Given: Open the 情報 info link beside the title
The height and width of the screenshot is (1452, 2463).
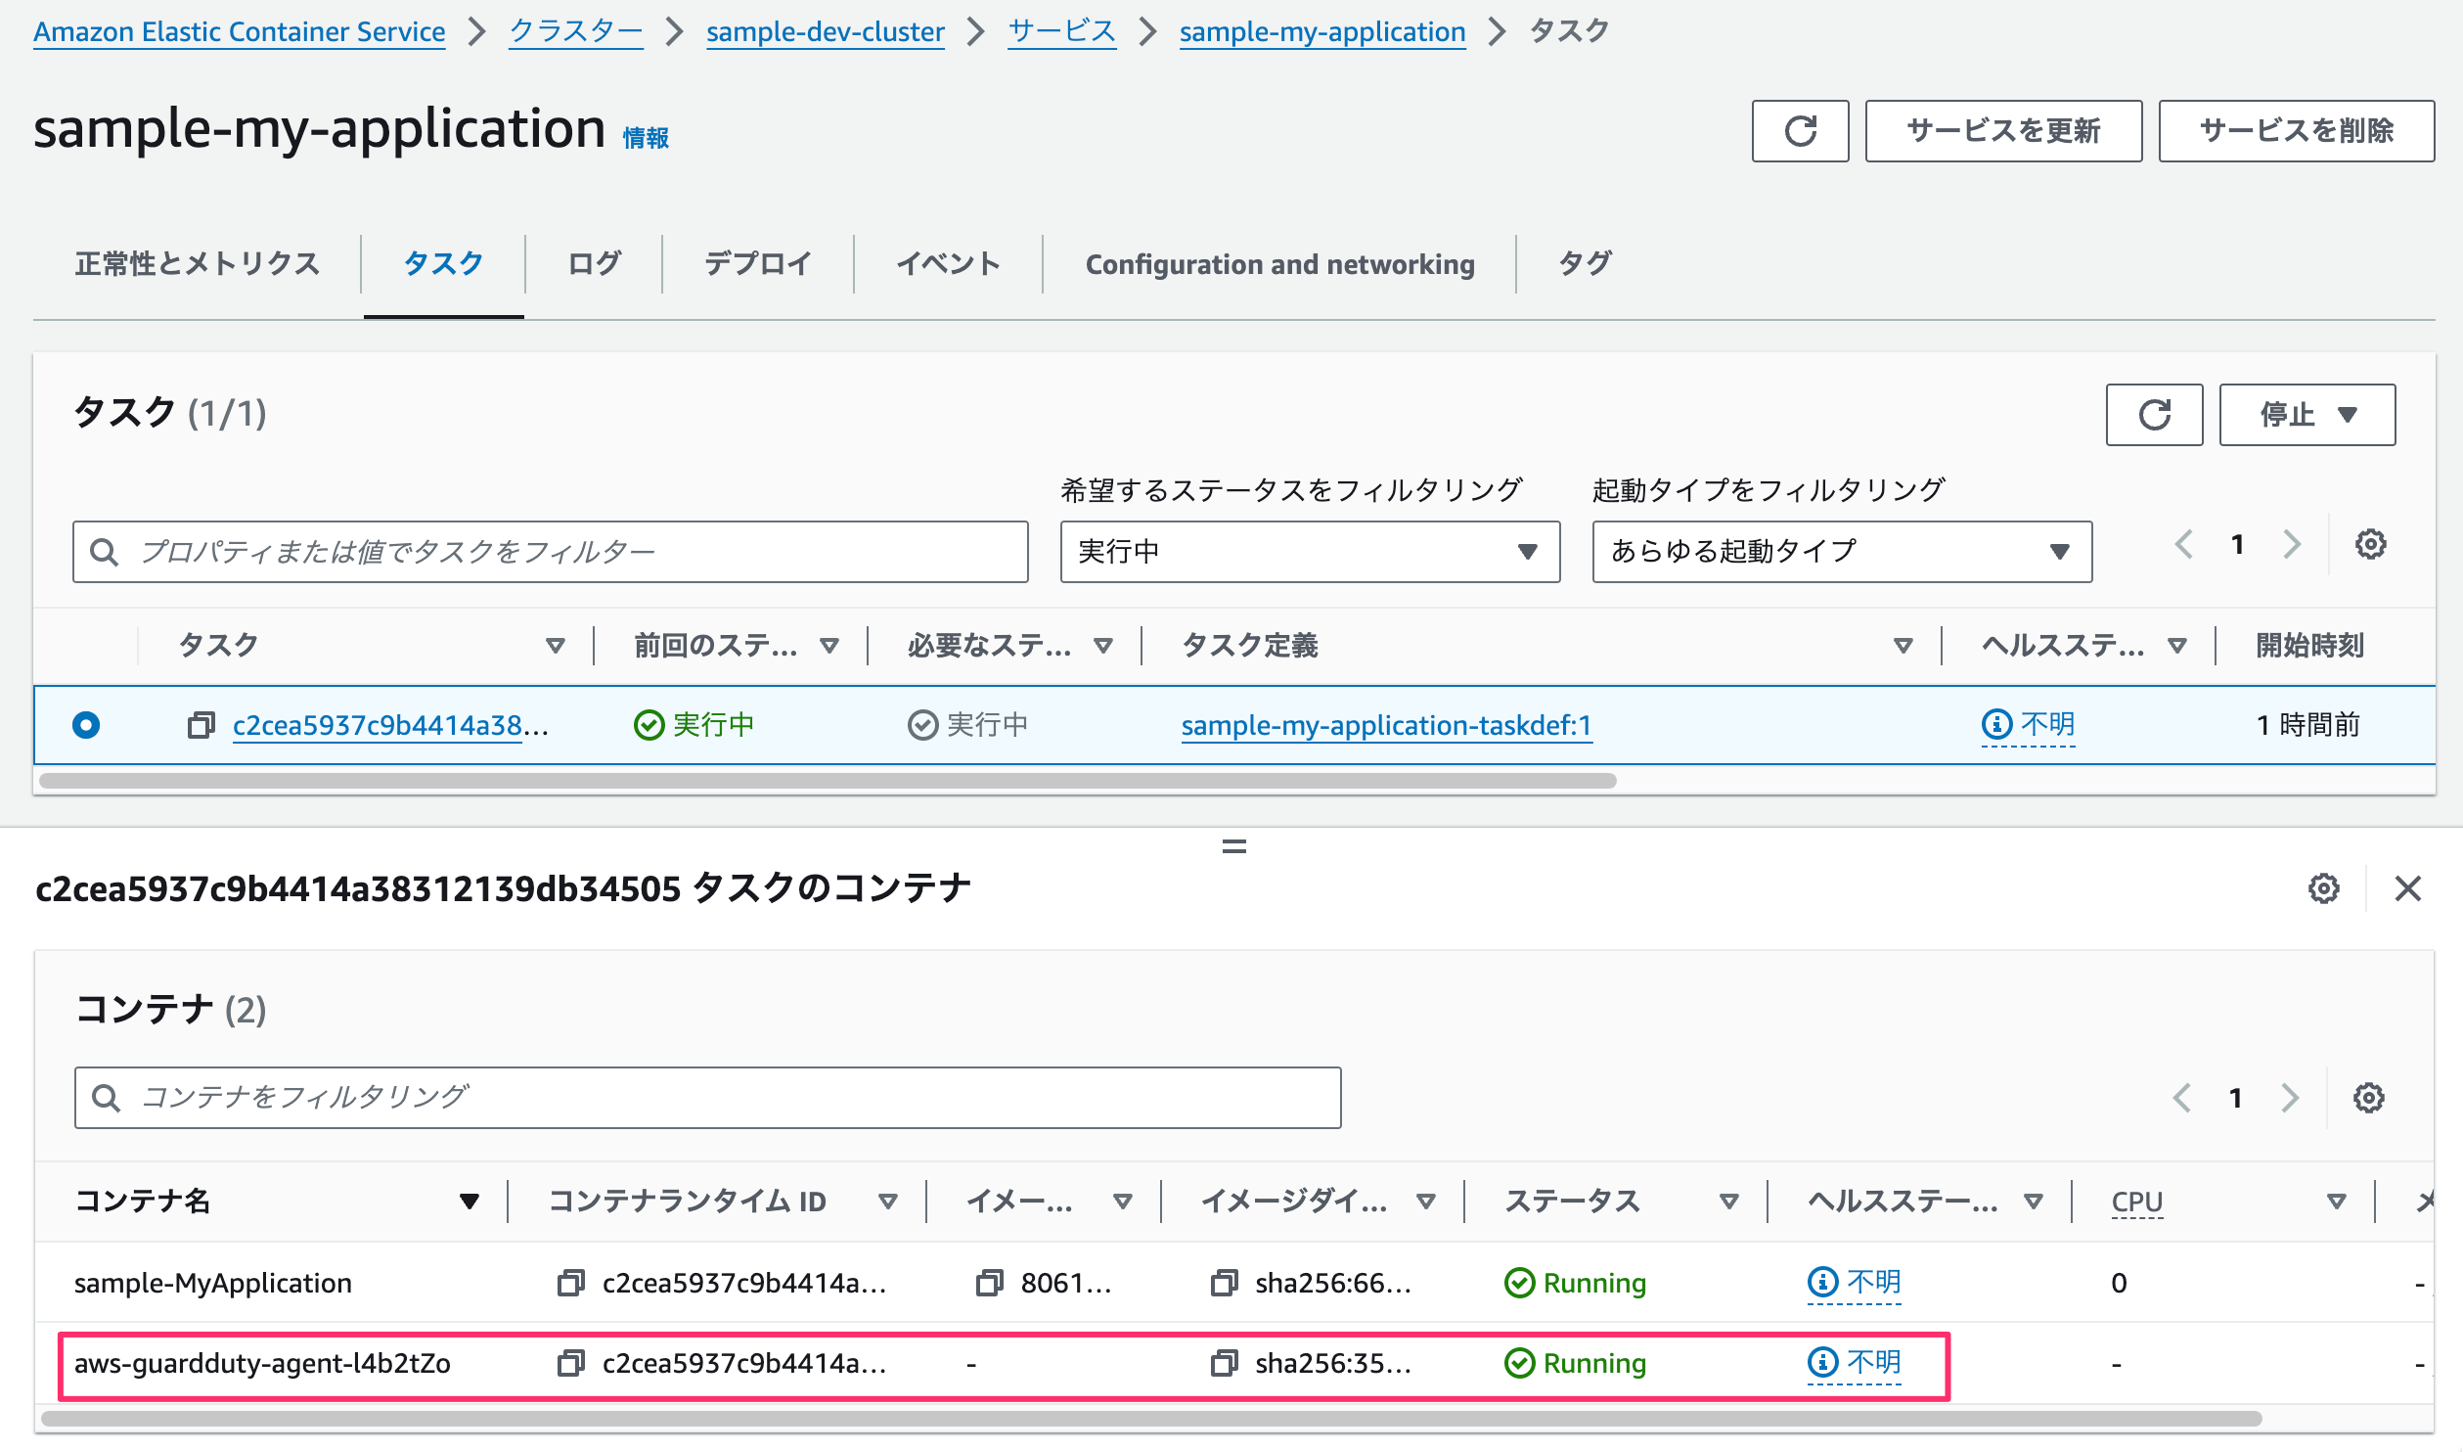Looking at the screenshot, I should (x=646, y=138).
